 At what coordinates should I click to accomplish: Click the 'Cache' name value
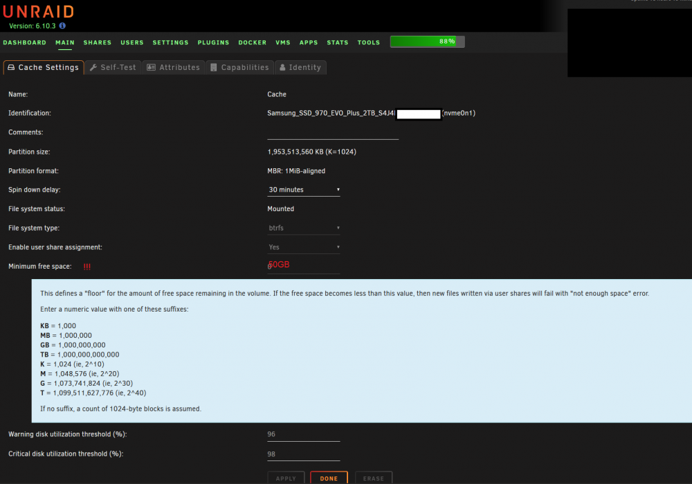point(277,94)
